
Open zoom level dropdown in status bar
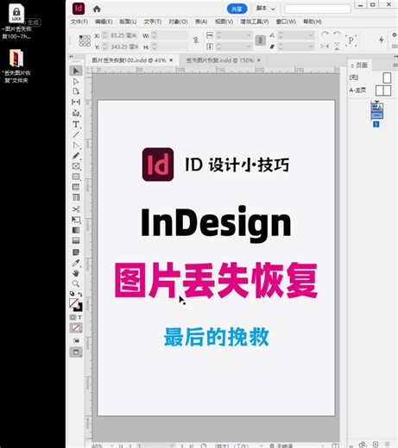(111, 445)
